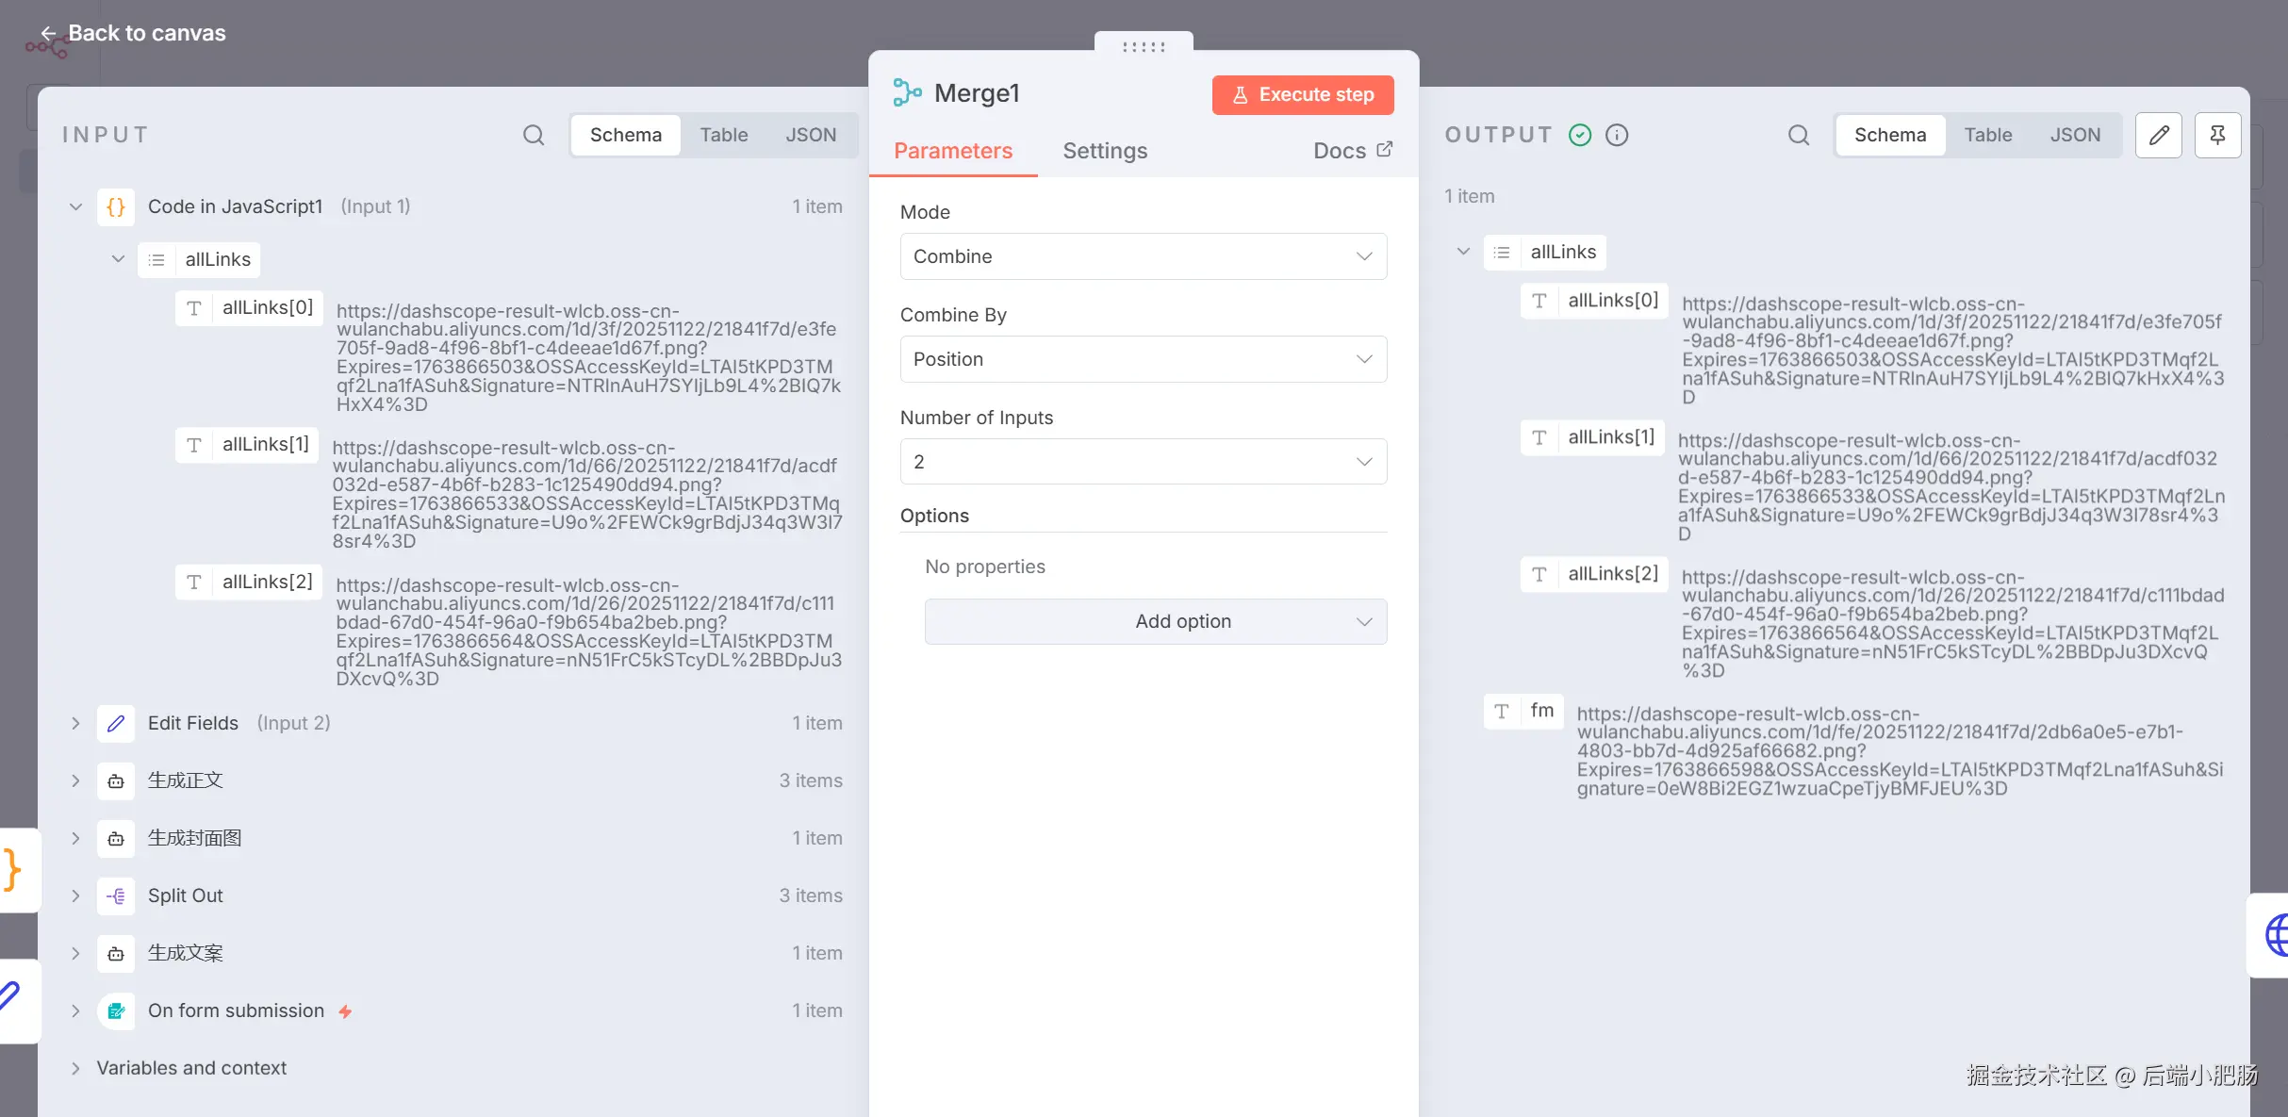Click the Split Out node icon
The height and width of the screenshot is (1117, 2288).
(116, 895)
